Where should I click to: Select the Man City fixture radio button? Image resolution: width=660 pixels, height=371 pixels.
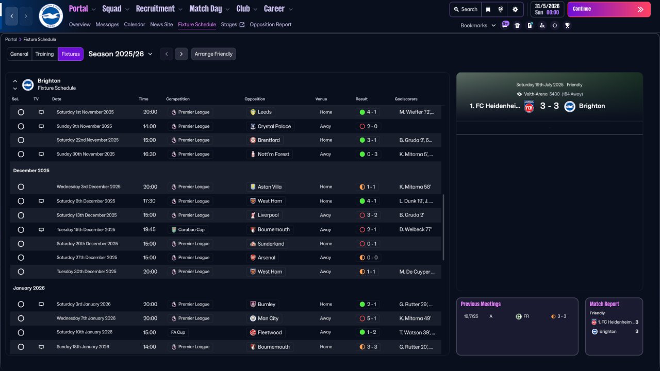[21, 318]
